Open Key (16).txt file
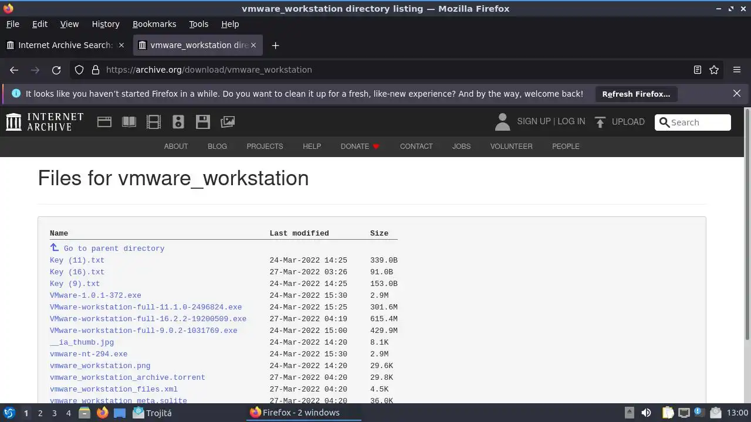The height and width of the screenshot is (422, 751). click(x=77, y=272)
